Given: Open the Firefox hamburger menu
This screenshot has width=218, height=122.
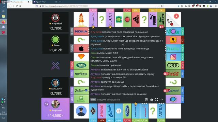Looking at the screenshot, I should 216,6.
